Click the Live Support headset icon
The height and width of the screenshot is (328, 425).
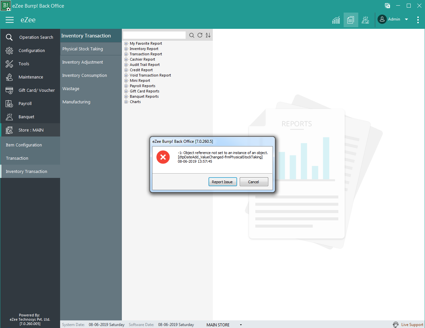click(395, 325)
